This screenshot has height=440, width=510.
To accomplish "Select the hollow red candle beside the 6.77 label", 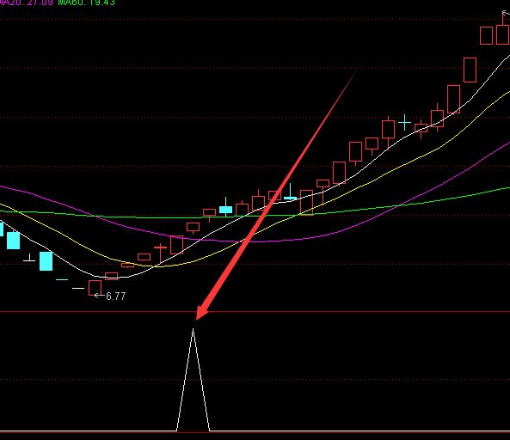I will (95, 288).
